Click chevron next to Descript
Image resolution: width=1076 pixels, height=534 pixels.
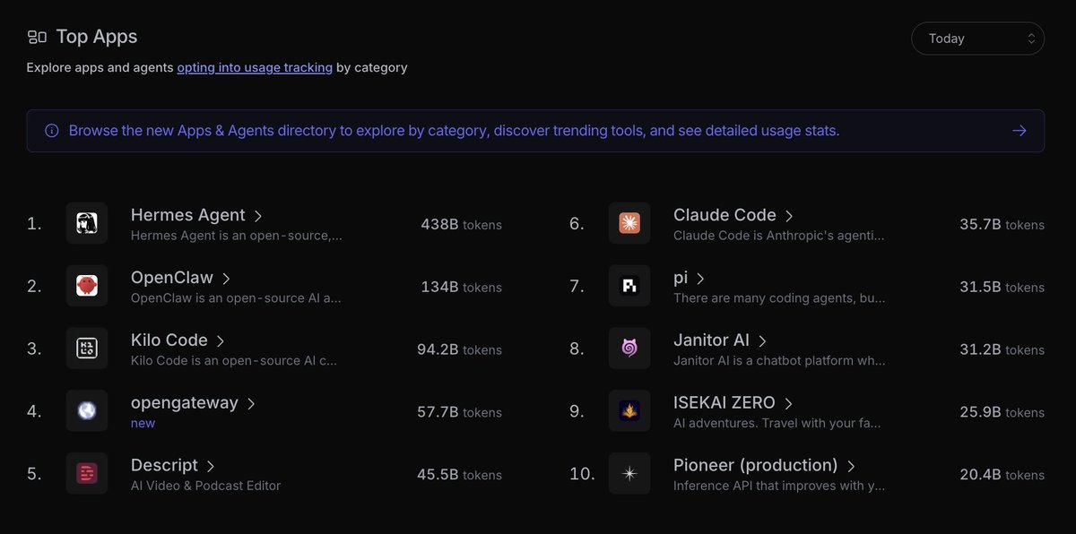[x=211, y=467]
